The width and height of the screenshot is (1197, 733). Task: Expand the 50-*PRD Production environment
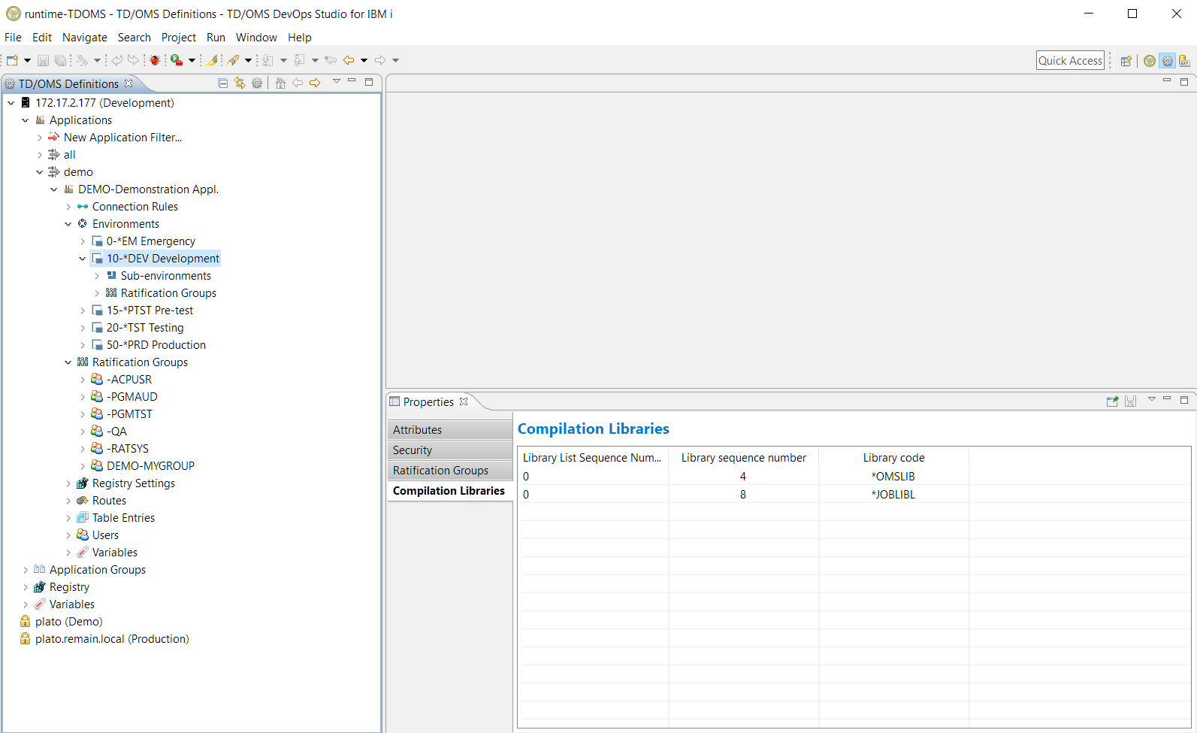point(83,345)
